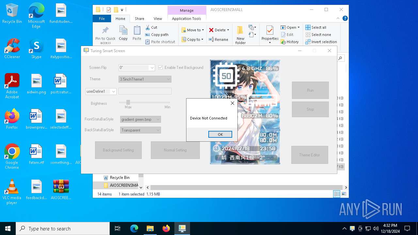Click the theme preview image
Viewport: 418px width, 235px height.
[x=245, y=112]
